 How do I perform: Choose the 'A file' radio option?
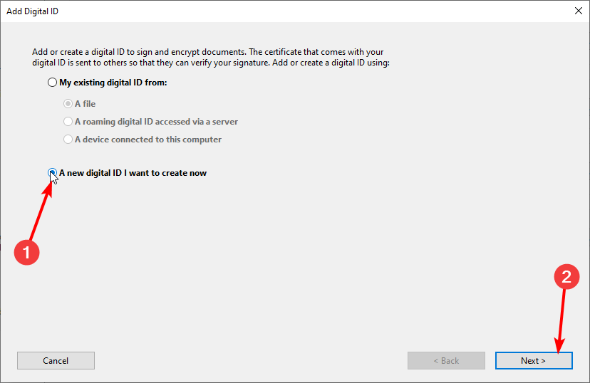[x=68, y=104]
